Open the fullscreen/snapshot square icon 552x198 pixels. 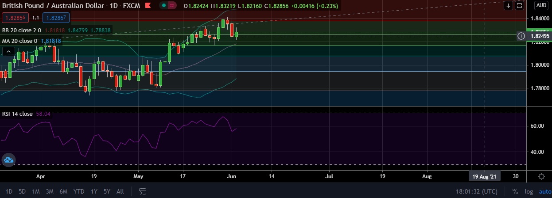519,6
